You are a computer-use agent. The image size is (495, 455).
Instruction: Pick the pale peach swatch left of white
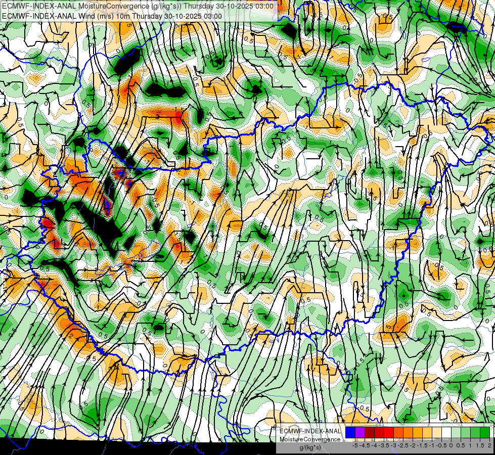(437, 432)
